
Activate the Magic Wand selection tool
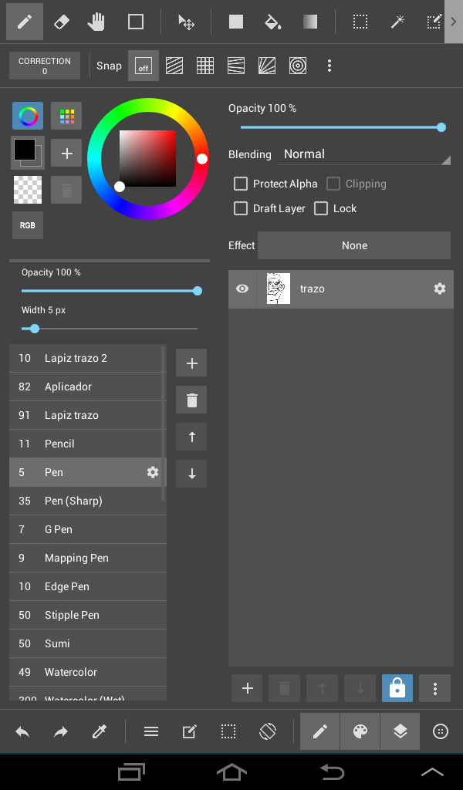[x=397, y=21]
